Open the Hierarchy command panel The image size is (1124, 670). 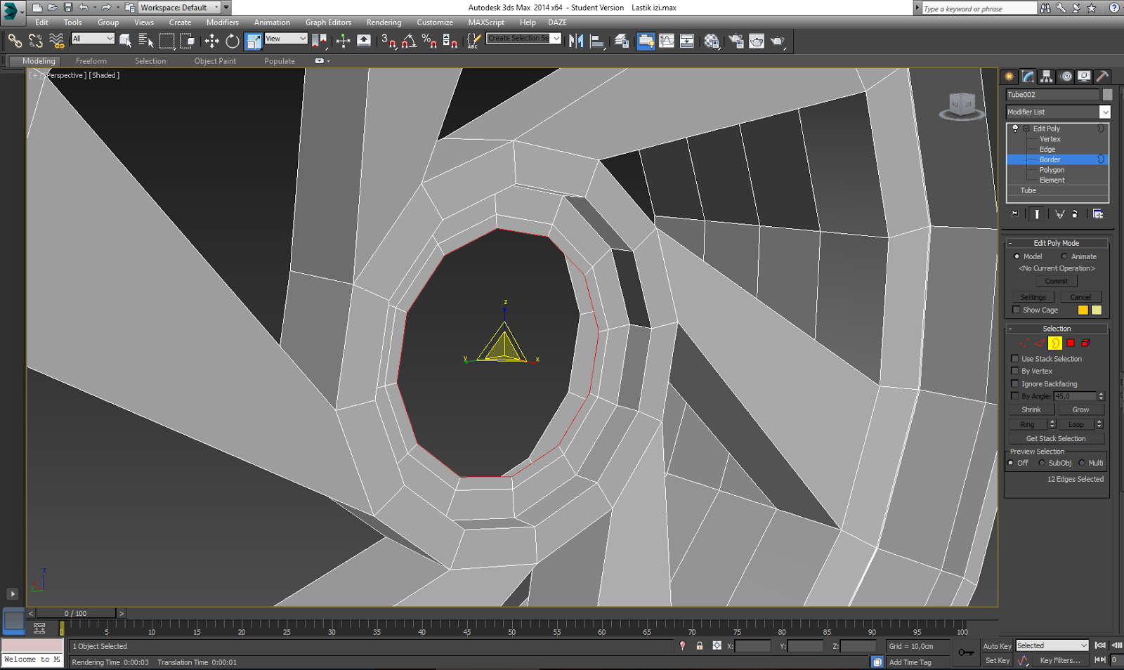[1047, 77]
